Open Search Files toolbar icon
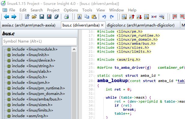 (x=146, y=17)
